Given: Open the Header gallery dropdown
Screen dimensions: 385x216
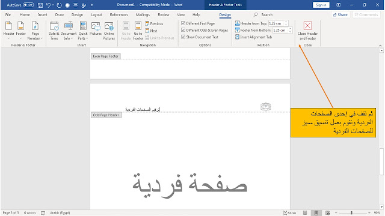Looking at the screenshot, I should [x=8, y=31].
